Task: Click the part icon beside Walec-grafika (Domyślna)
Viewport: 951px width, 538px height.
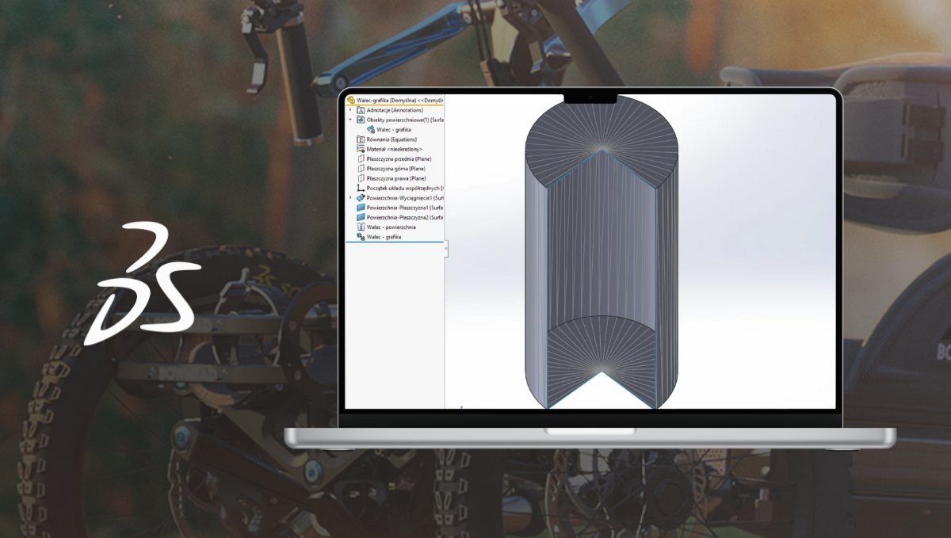Action: tap(351, 100)
